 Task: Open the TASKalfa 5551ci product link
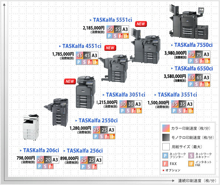112,20
